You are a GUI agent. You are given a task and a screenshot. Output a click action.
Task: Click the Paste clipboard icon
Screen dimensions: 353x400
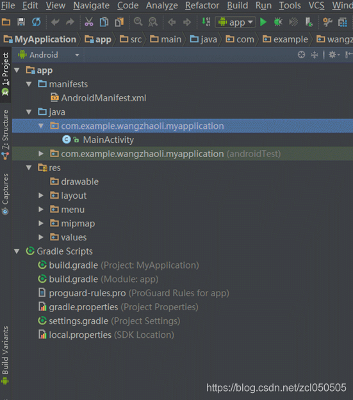click(x=119, y=22)
